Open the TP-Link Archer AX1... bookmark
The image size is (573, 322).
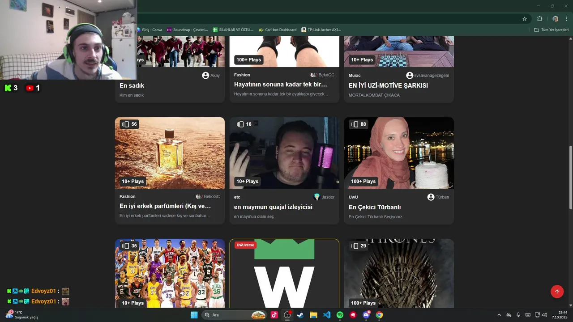[321, 30]
